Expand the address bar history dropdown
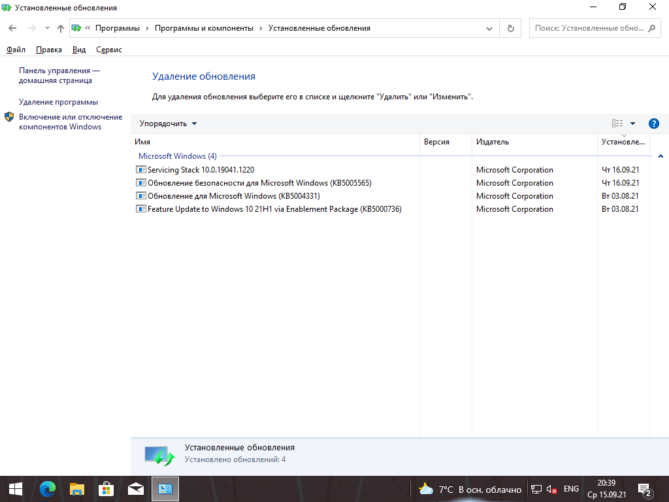Image resolution: width=669 pixels, height=502 pixels. click(x=489, y=29)
